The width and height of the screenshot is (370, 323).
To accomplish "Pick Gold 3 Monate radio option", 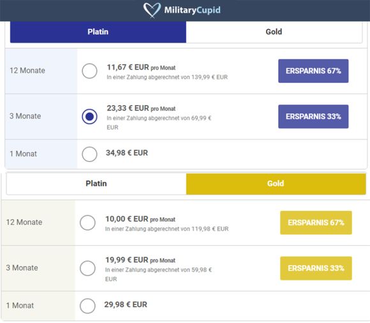I will point(87,268).
